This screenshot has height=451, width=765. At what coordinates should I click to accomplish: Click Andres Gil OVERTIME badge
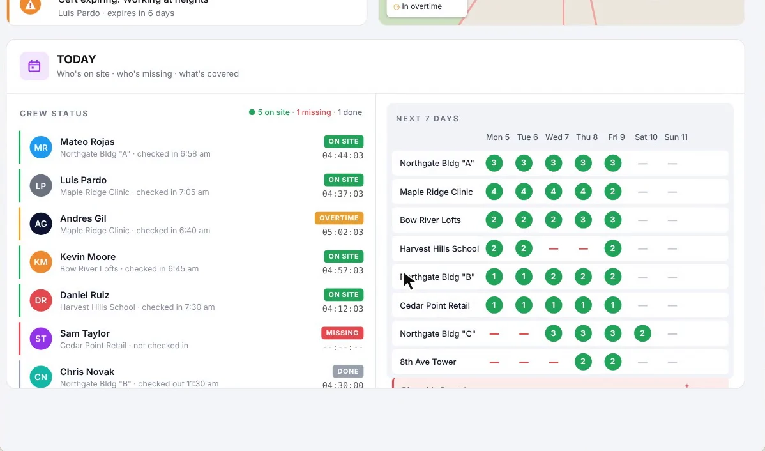coord(339,218)
